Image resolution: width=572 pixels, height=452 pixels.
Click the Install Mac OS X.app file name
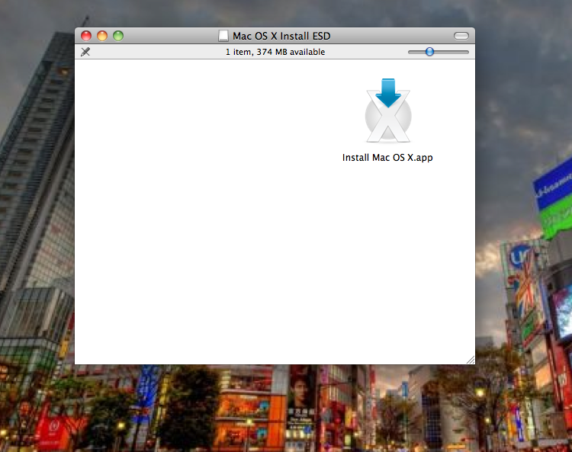387,158
